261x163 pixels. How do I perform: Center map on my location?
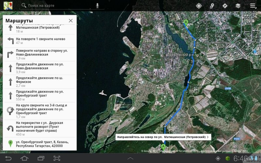coord(199,6)
